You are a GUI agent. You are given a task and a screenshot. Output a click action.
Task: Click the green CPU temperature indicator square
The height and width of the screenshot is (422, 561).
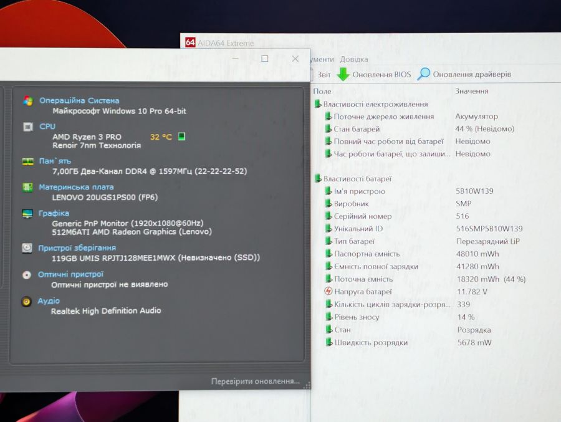coord(182,137)
